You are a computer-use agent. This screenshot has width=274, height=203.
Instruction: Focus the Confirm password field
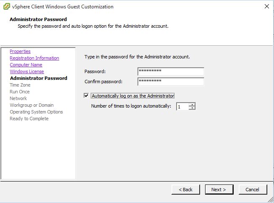[x=171, y=82]
